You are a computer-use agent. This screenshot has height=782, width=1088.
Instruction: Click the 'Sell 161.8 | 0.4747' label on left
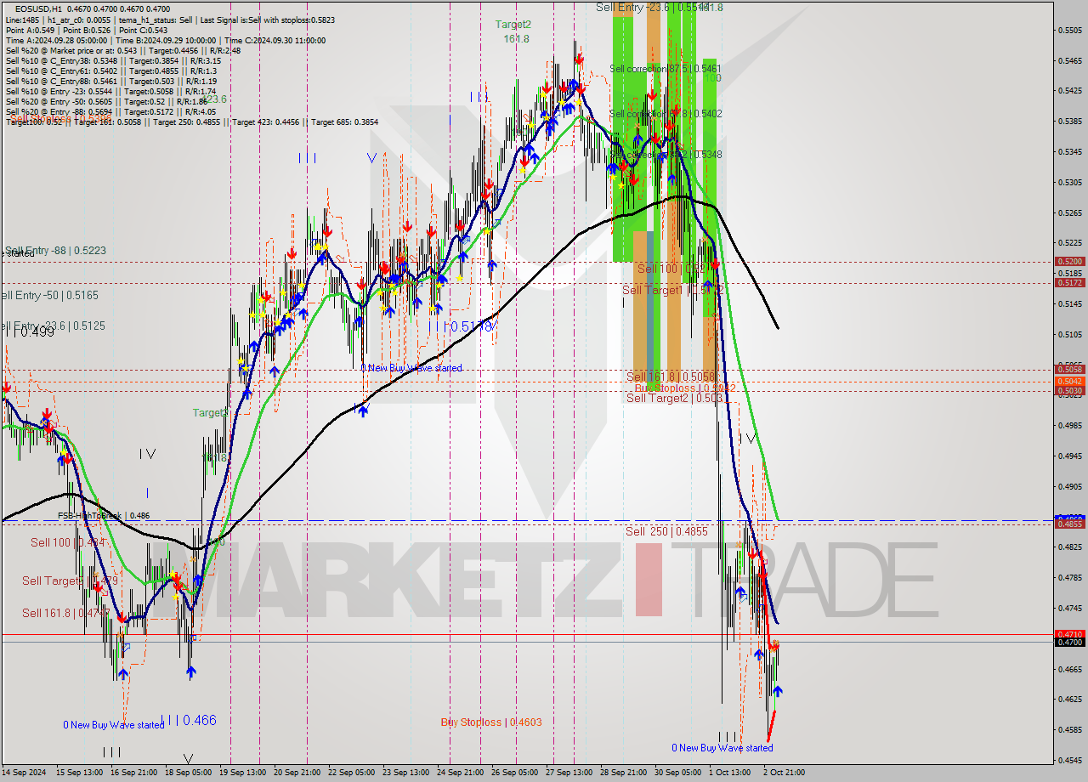[65, 612]
